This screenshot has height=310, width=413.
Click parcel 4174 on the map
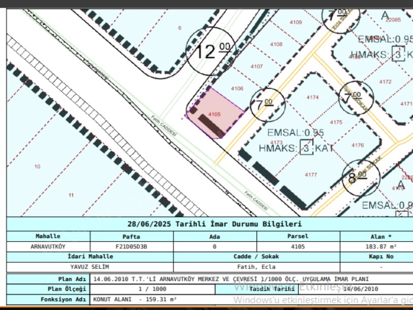click(x=313, y=97)
